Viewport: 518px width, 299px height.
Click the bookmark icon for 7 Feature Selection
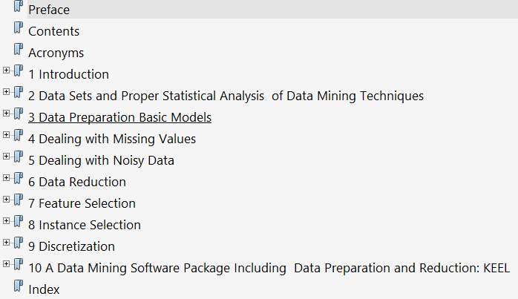19,202
